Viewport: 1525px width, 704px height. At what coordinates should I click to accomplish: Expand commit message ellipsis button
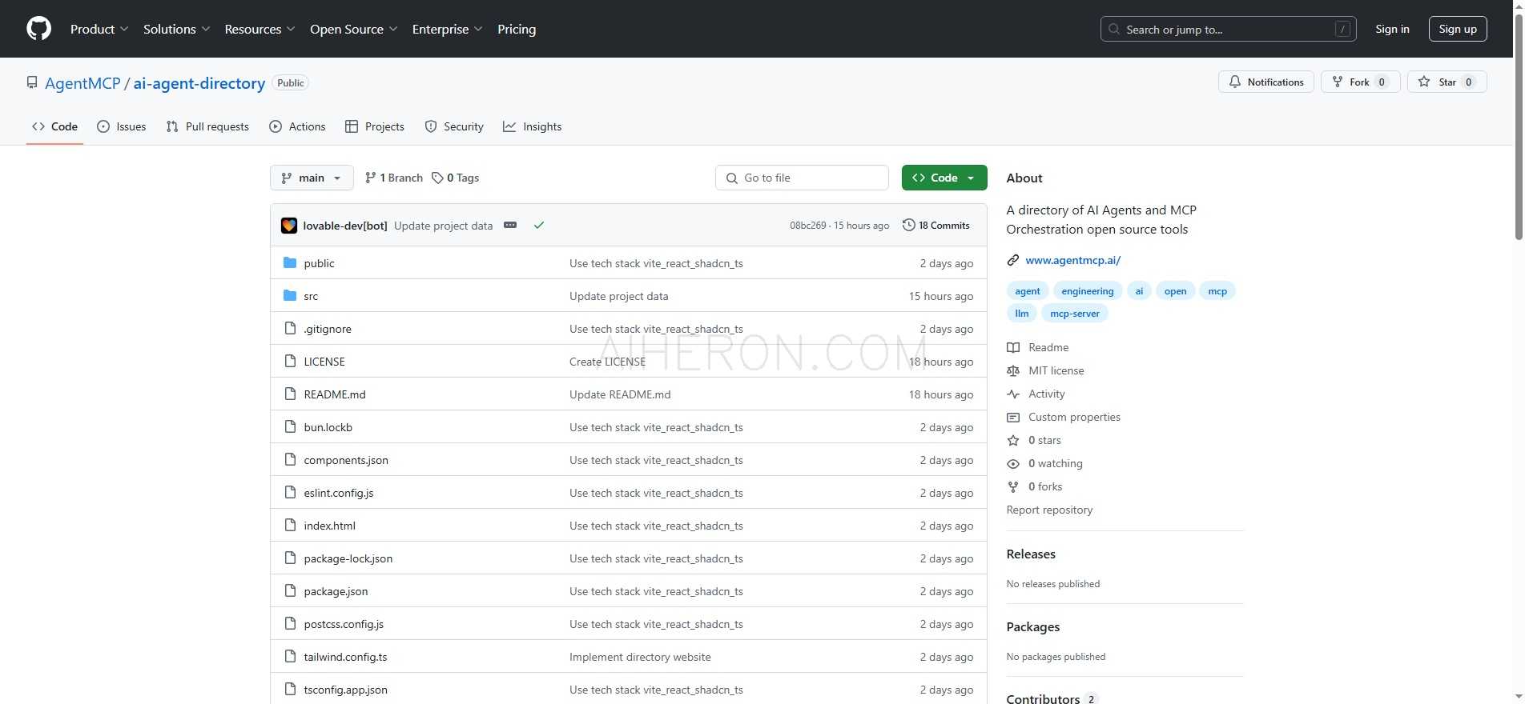(510, 225)
